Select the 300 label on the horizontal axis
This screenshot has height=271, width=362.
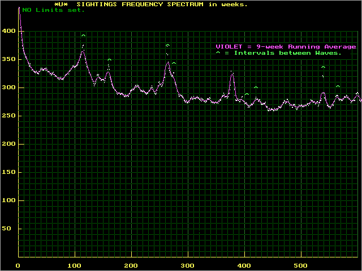point(188,266)
